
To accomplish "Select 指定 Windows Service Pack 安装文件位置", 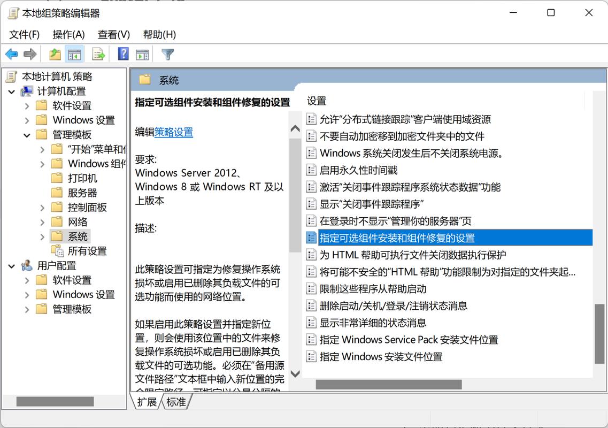I will point(409,340).
